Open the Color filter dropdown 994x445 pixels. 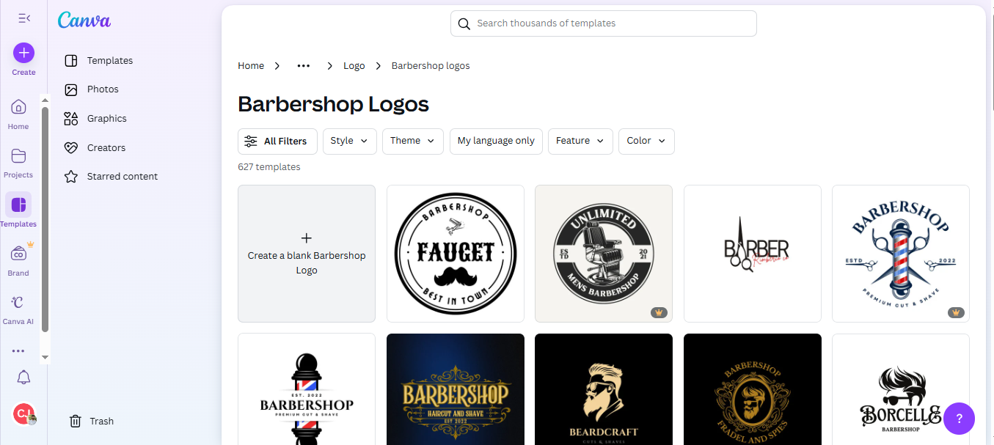tap(646, 141)
